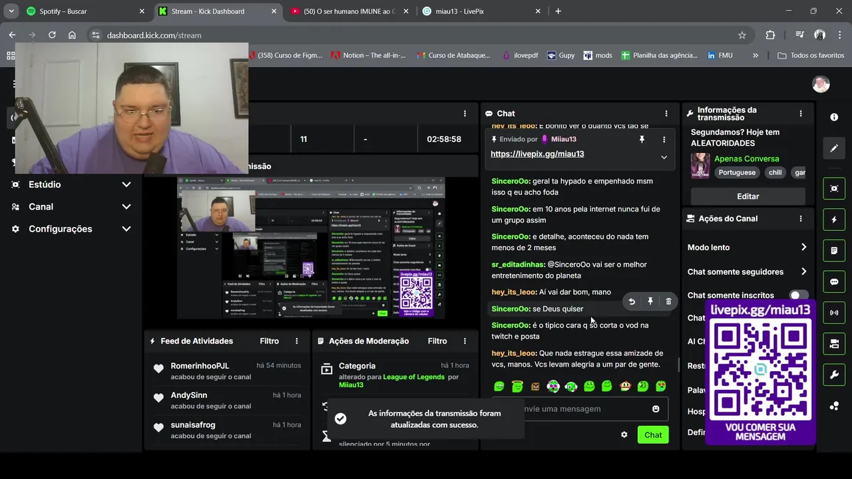
Task: Insert the green emote with halo
Action: tap(517, 386)
